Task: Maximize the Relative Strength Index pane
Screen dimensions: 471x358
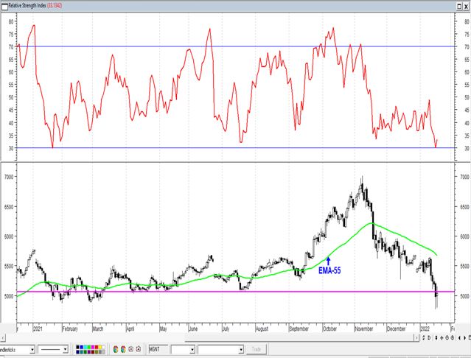Action: 460,6
